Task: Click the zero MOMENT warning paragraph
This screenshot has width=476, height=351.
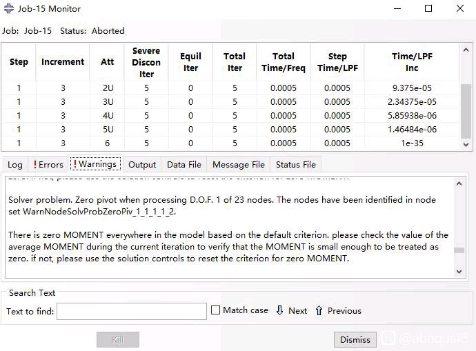Action: pos(228,247)
